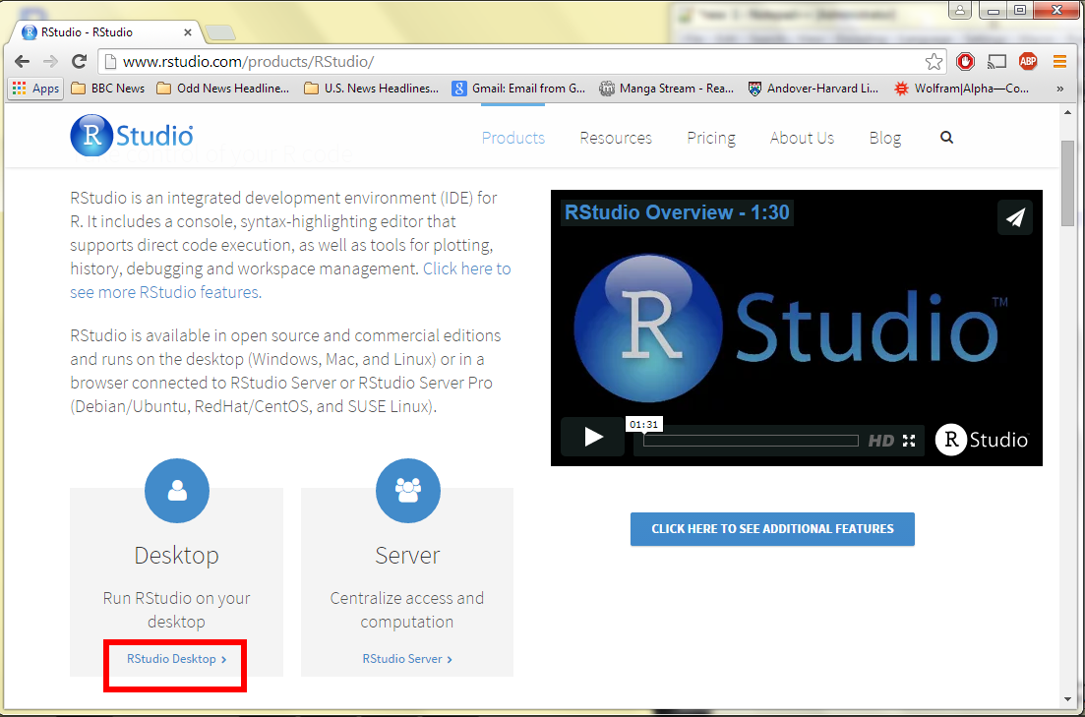Open the Apps bookmark shortcut
The width and height of the screenshot is (1085, 717).
36,89
